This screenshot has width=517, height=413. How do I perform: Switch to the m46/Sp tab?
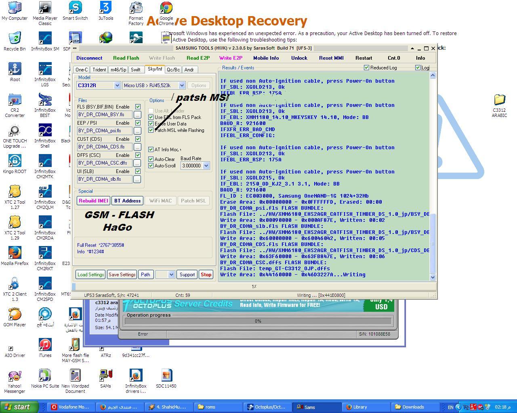click(118, 70)
